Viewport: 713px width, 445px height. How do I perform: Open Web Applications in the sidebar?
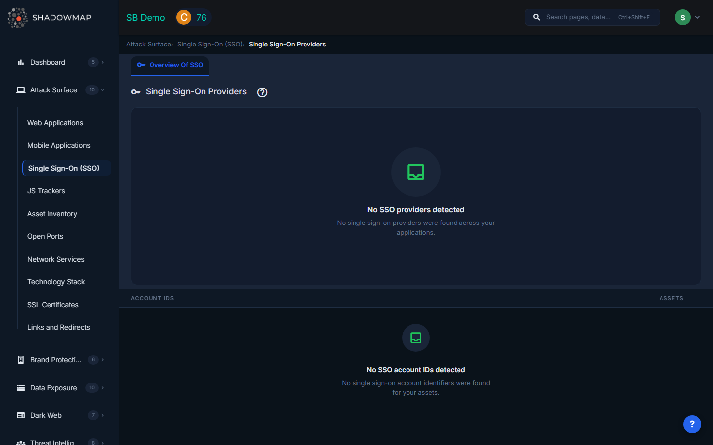pyautogui.click(x=55, y=123)
